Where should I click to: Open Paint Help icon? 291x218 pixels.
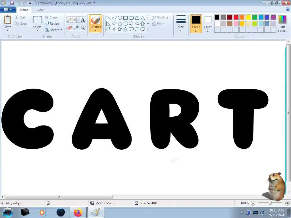(288, 10)
